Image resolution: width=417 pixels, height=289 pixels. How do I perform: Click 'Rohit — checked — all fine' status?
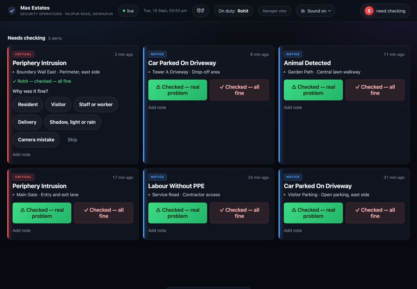42,81
